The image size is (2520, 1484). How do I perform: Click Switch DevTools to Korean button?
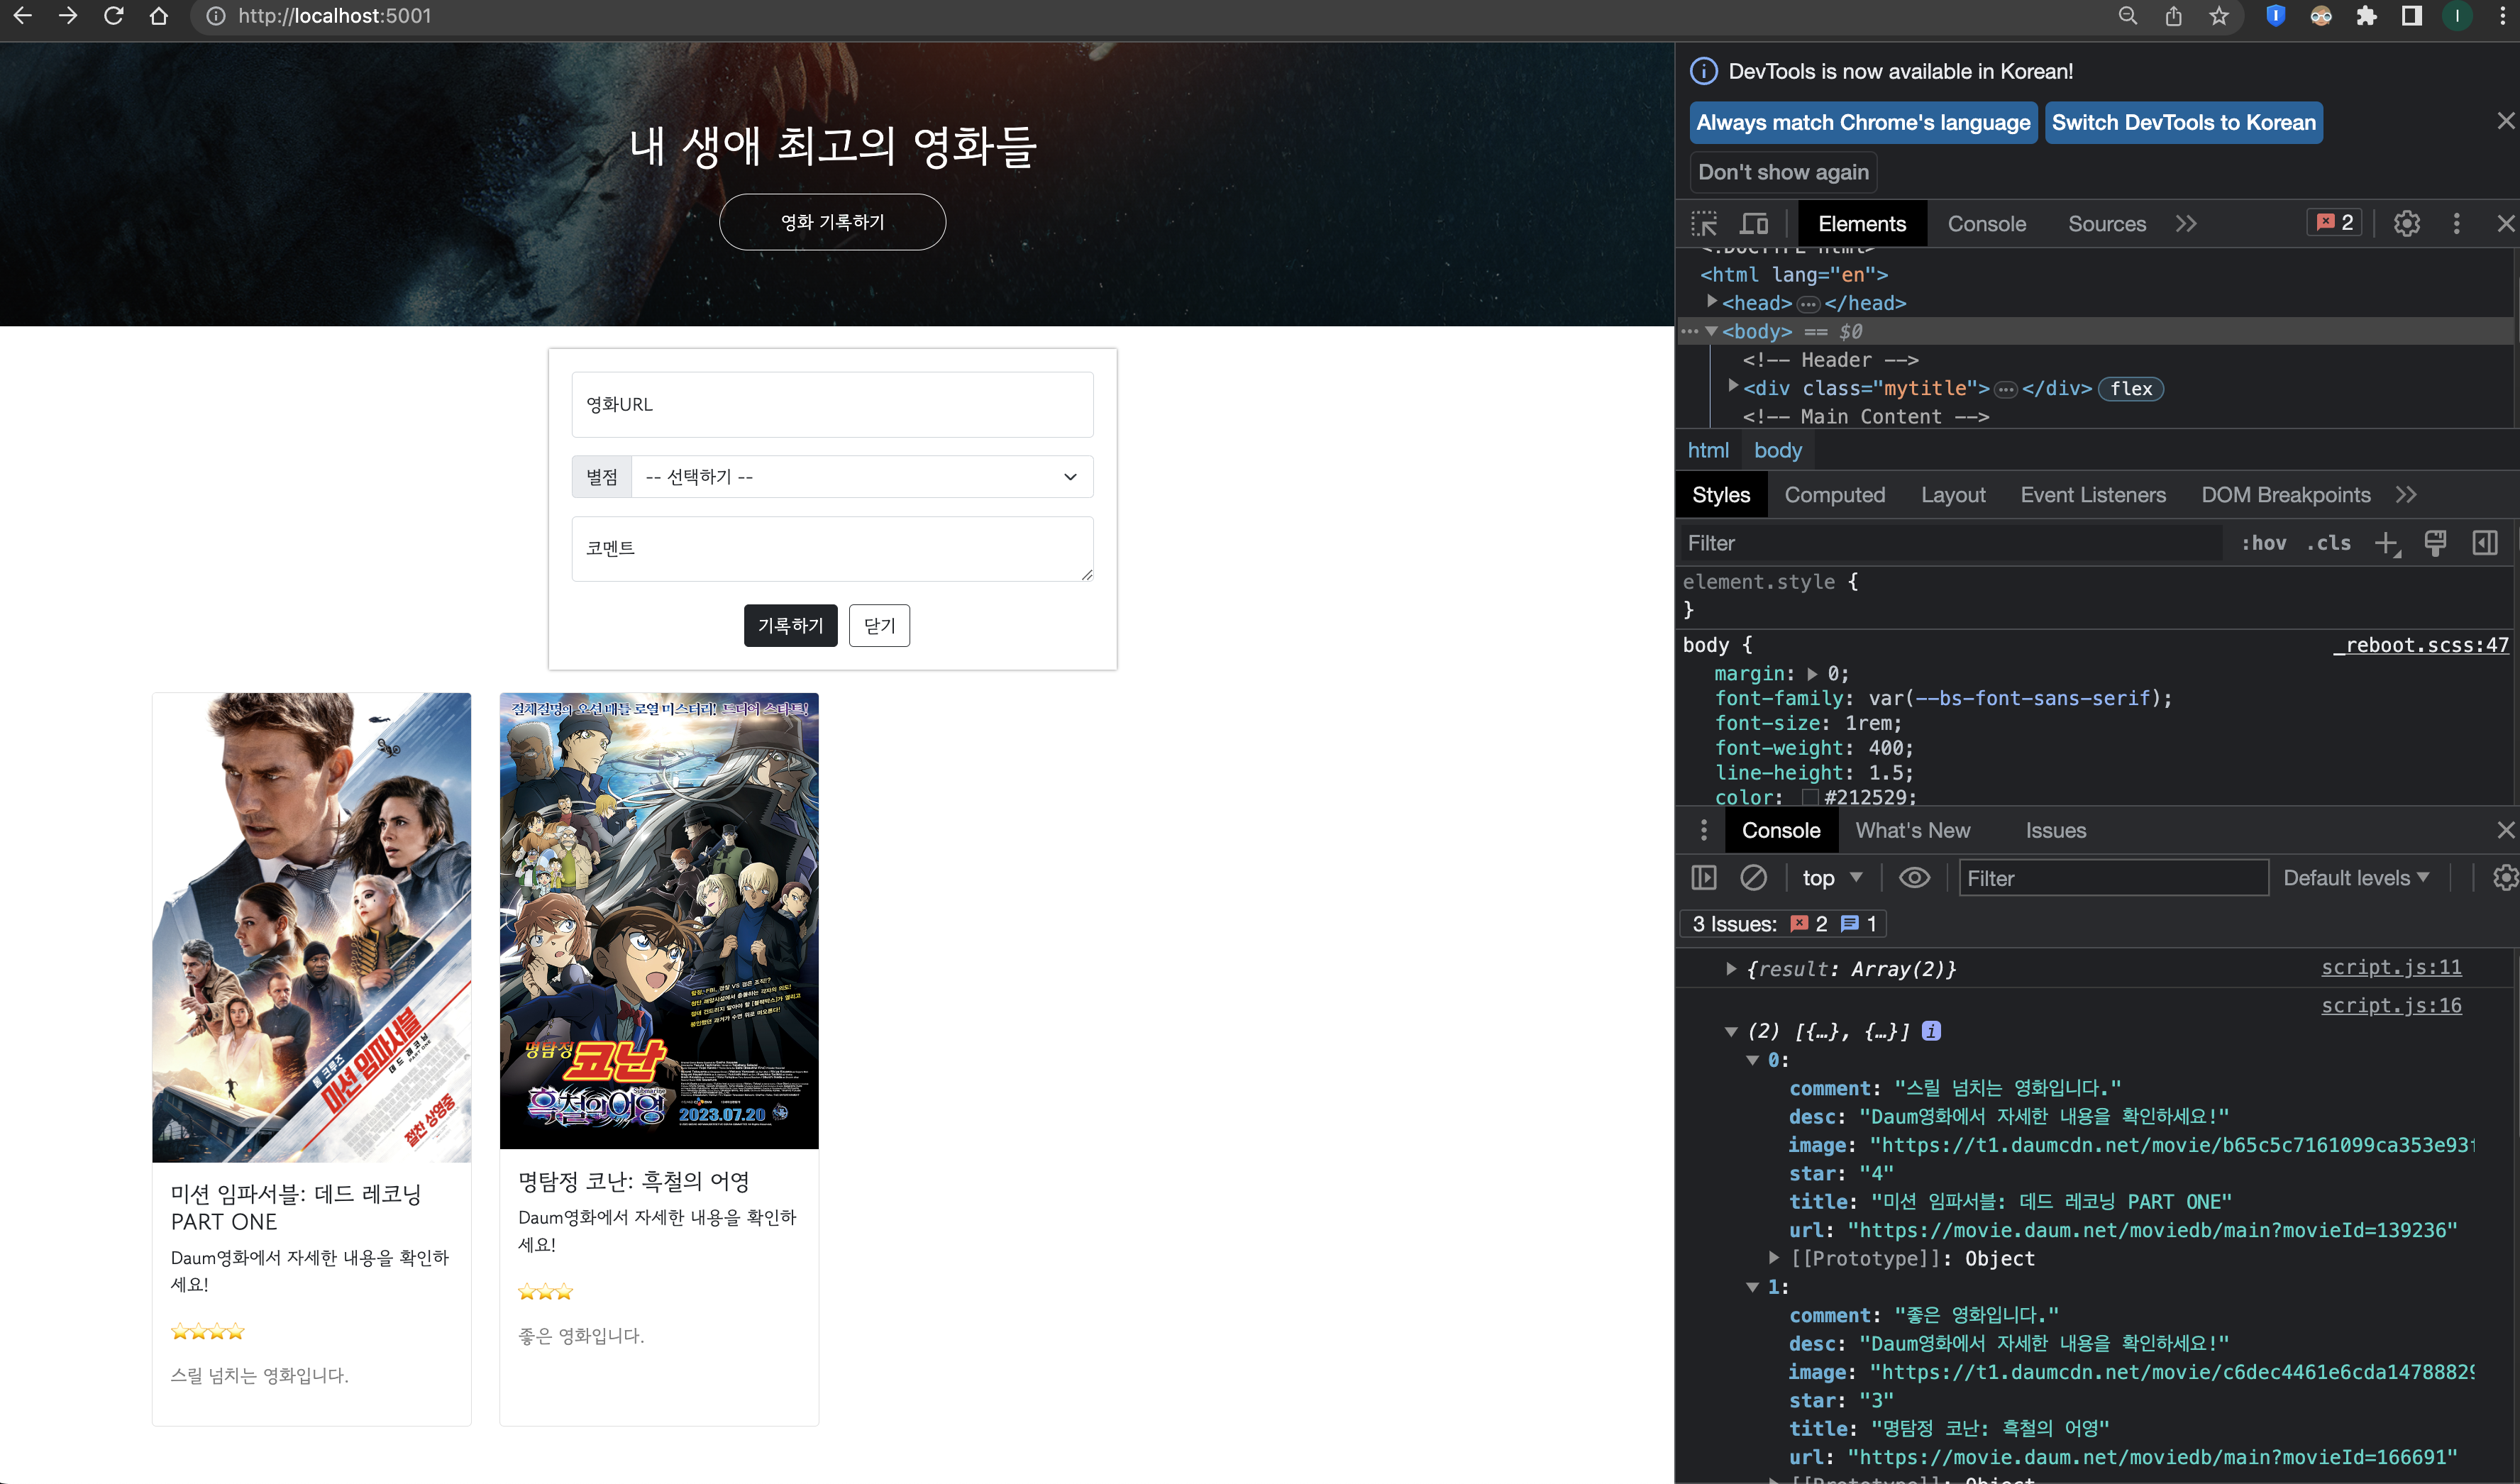[2183, 123]
